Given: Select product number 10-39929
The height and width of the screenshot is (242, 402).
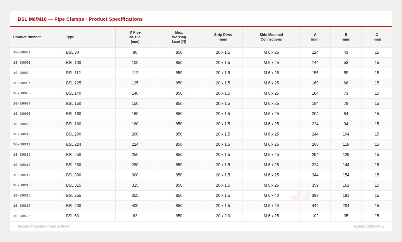Looking at the screenshot, I should point(22,216).
